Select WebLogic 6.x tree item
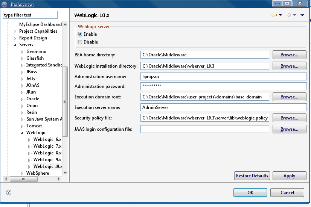 click(47, 139)
